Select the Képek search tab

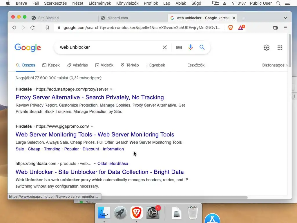click(x=51, y=65)
